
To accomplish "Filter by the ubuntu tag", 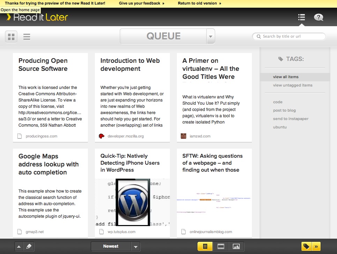I will pyautogui.click(x=280, y=127).
